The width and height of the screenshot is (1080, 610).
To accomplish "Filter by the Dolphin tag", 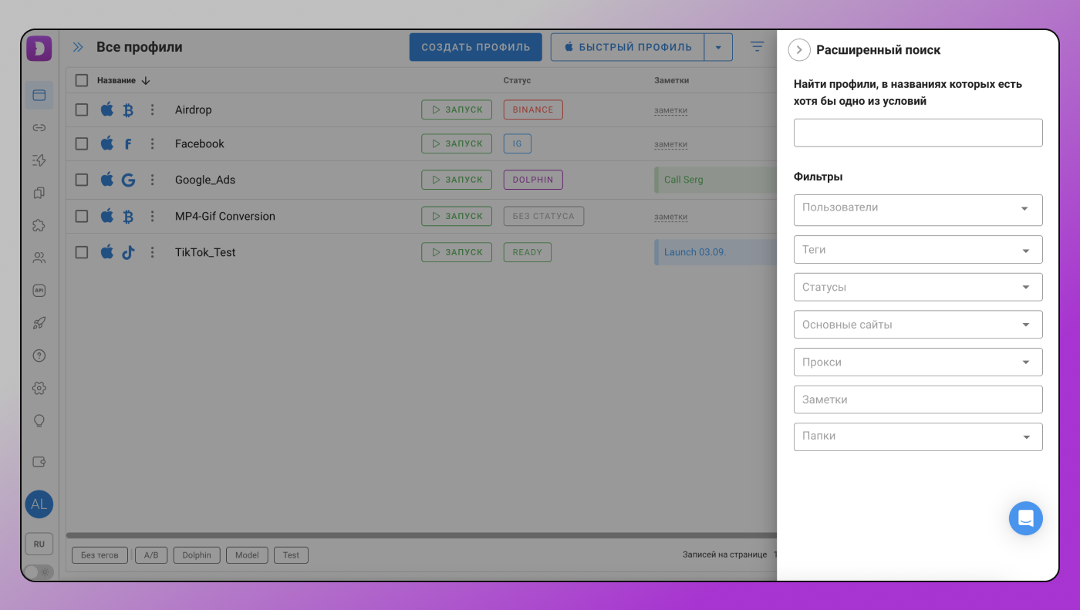I will (197, 555).
